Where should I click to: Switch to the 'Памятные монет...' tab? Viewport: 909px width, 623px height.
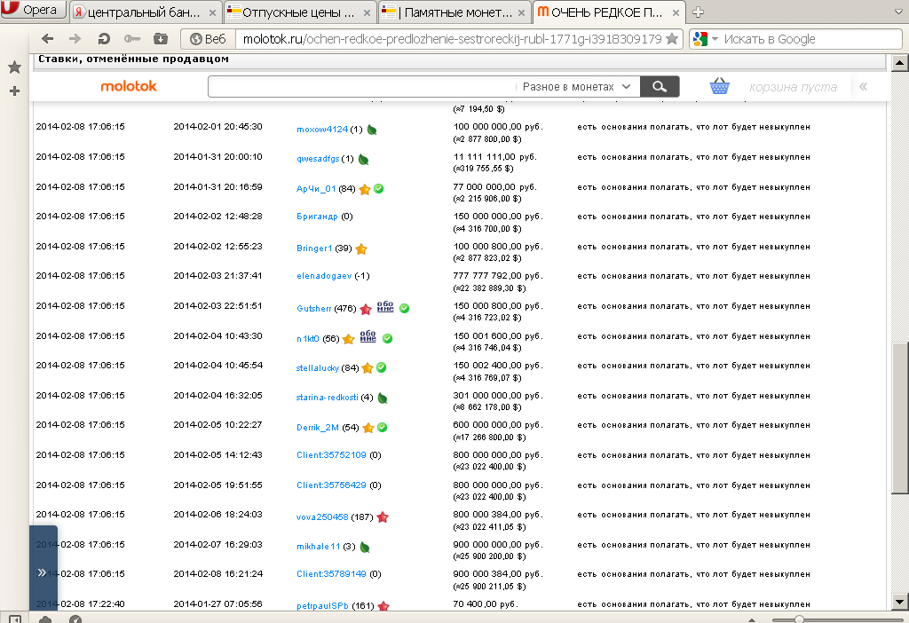[453, 12]
